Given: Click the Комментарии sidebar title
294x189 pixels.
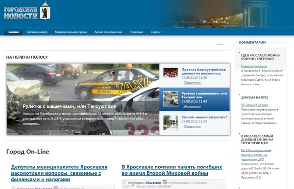Looking at the screenshot, I should (252, 43).
